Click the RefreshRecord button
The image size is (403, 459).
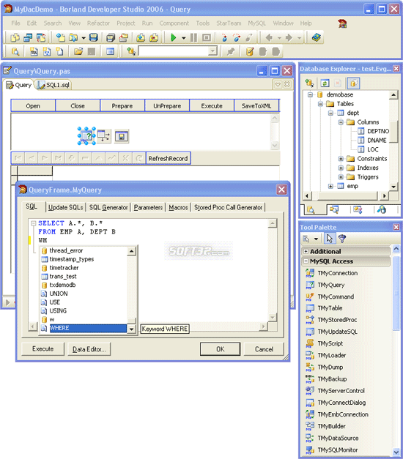[168, 158]
